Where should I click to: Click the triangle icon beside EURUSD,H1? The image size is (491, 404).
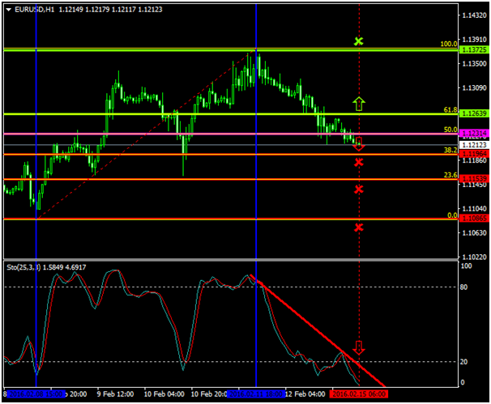tap(9, 9)
